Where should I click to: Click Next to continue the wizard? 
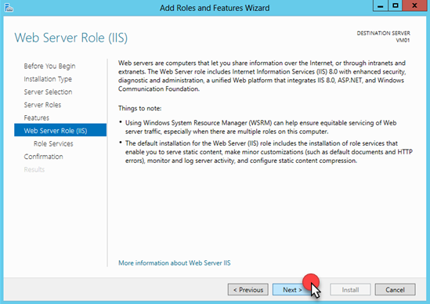coord(292,289)
